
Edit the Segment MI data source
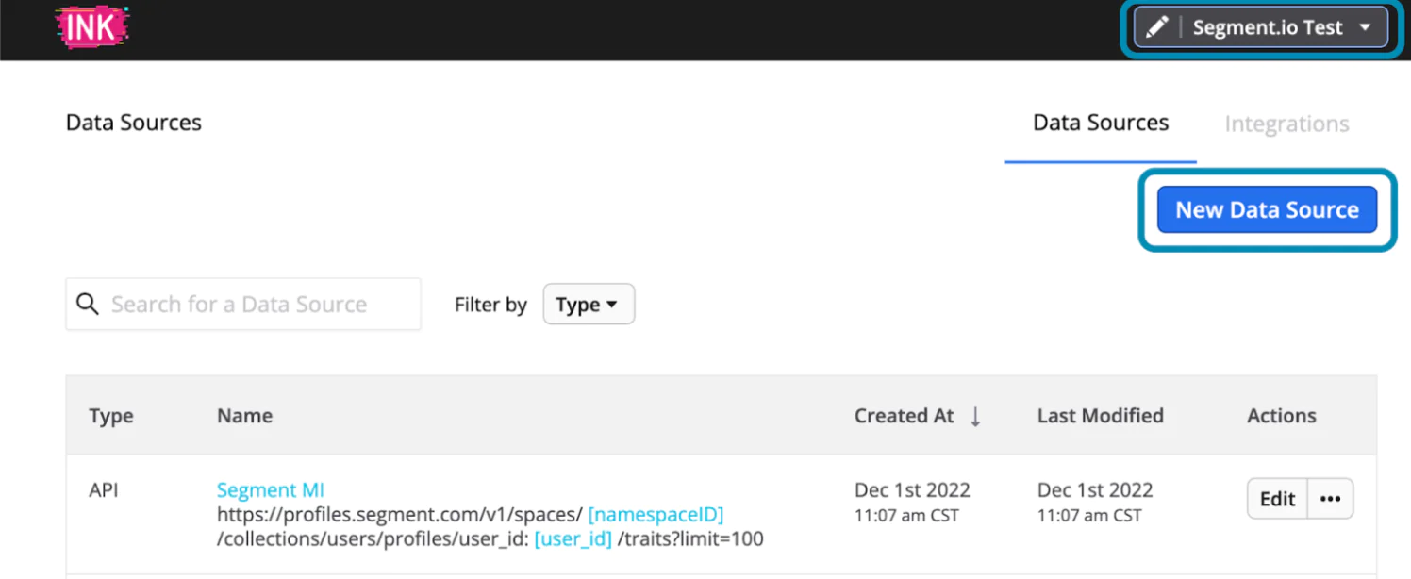(1277, 499)
